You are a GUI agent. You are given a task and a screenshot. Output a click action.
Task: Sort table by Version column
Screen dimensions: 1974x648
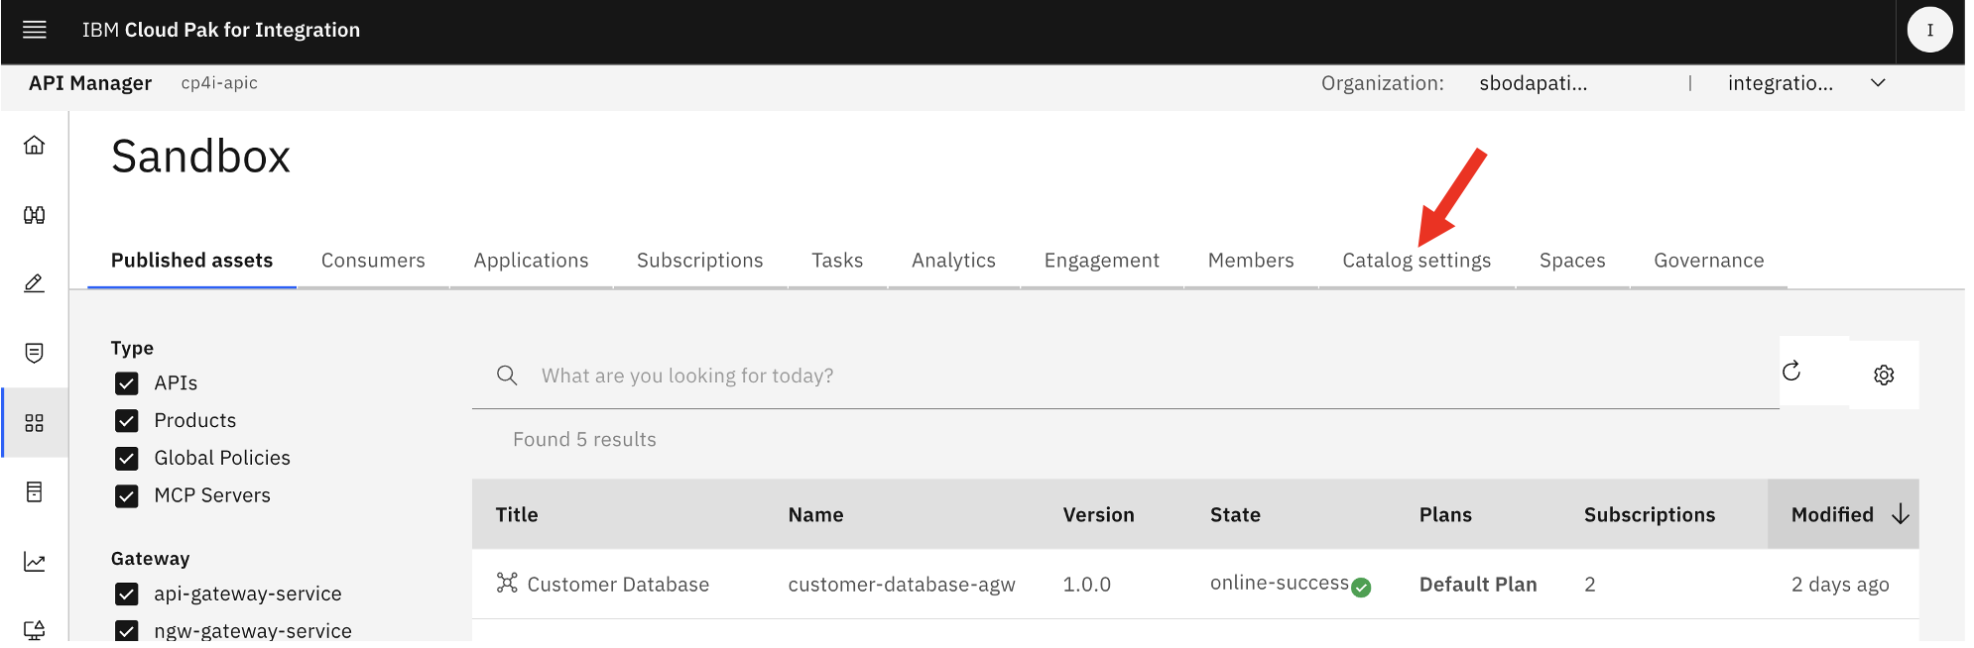[x=1098, y=514]
